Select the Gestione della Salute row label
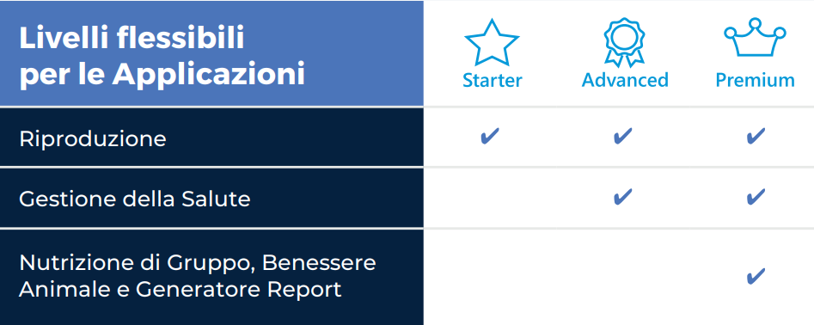This screenshot has width=814, height=325. [x=135, y=199]
